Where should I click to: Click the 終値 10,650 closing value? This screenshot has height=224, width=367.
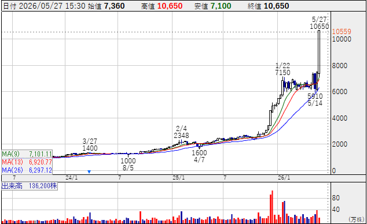[x=268, y=6]
